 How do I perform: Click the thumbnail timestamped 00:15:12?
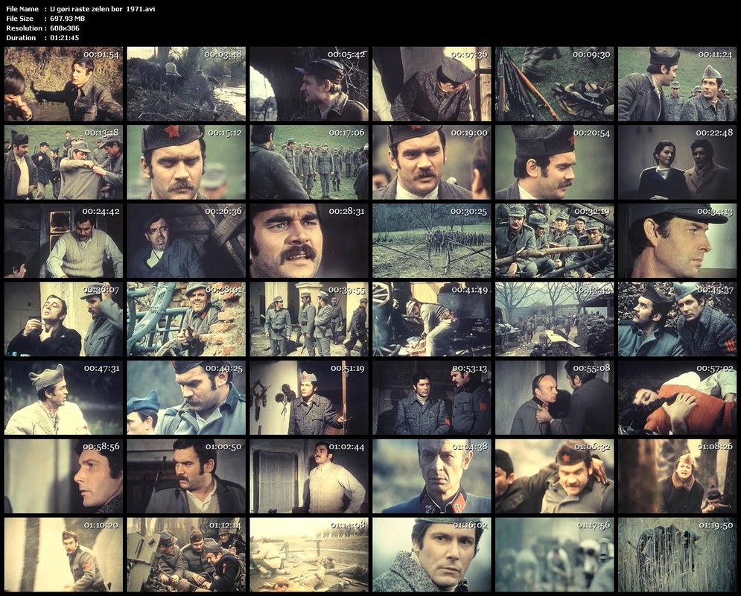186,162
